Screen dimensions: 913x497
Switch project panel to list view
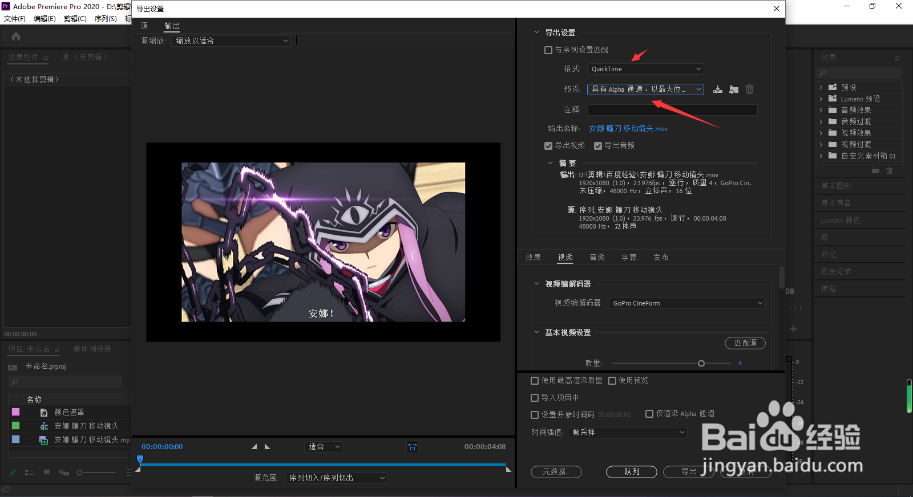(x=30, y=472)
